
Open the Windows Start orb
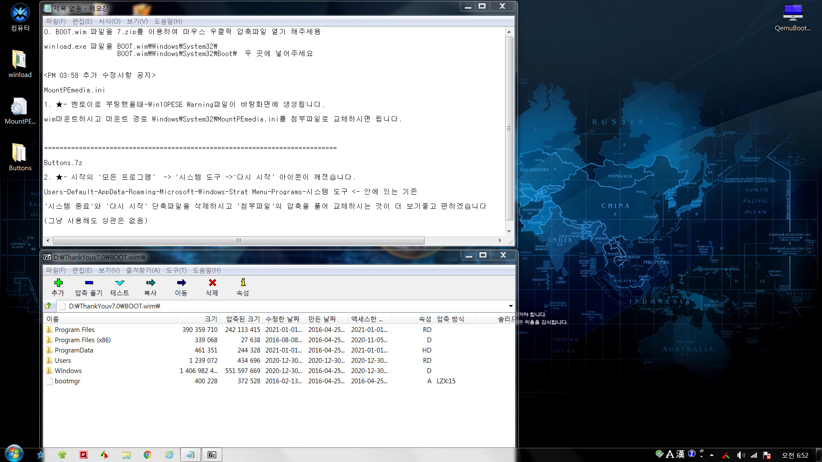click(x=14, y=454)
